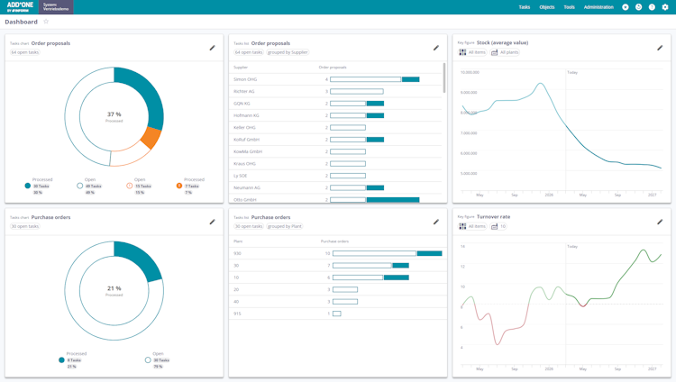
Task: Open the Objects menu
Action: coord(547,7)
